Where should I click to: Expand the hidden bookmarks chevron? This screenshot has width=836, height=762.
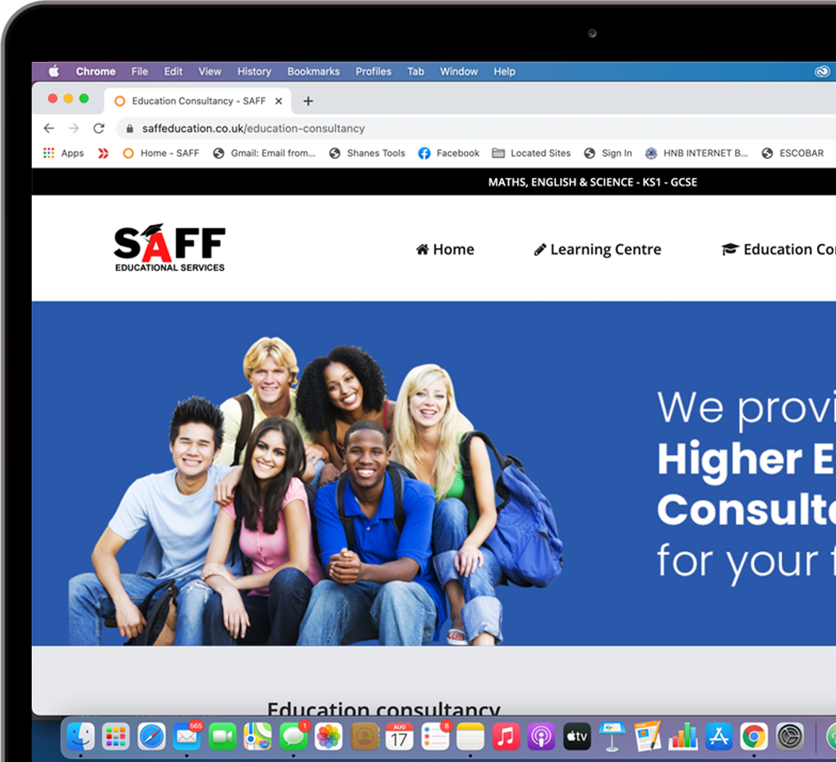point(103,153)
